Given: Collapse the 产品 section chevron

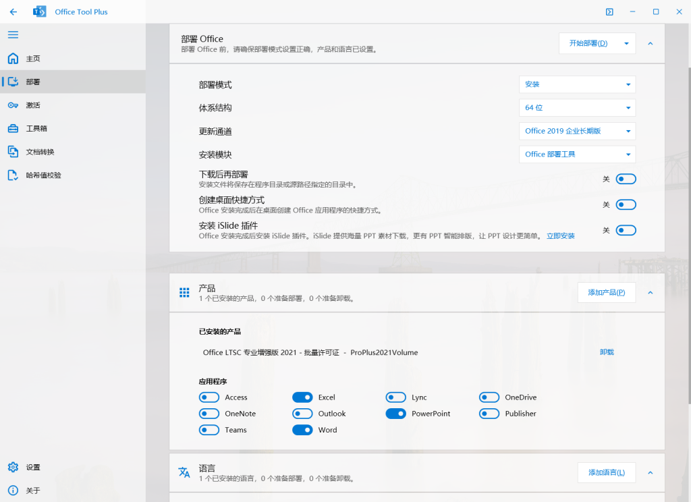Looking at the screenshot, I should point(650,292).
